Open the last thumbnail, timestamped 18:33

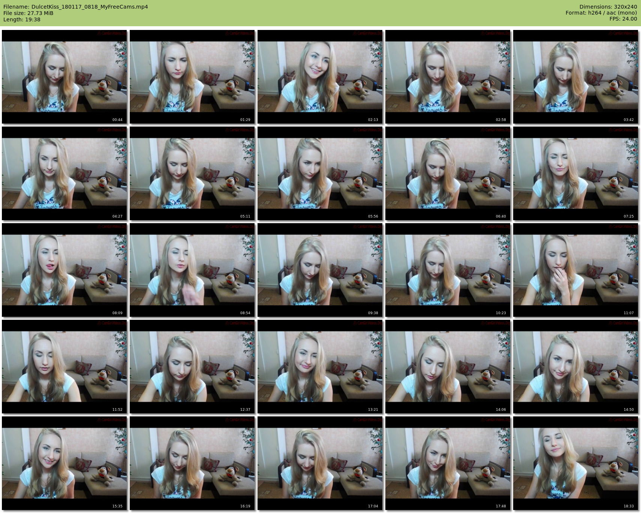click(576, 463)
